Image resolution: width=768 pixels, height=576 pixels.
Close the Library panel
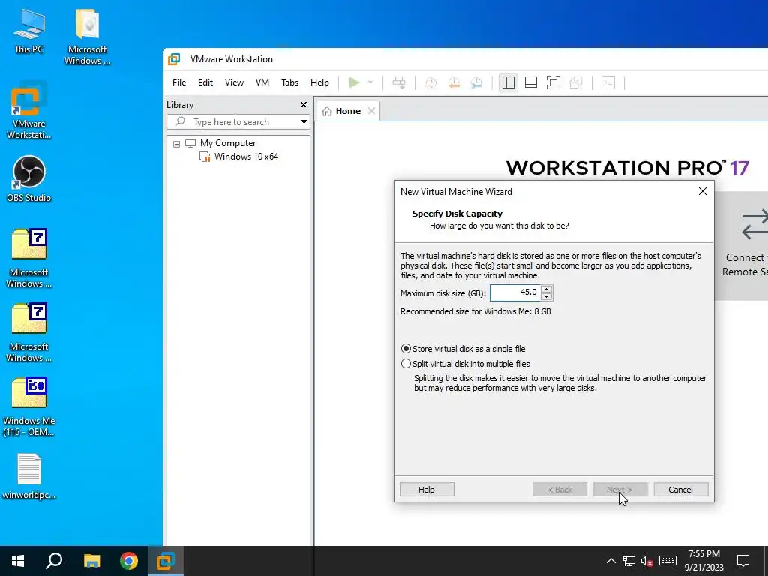tap(304, 105)
